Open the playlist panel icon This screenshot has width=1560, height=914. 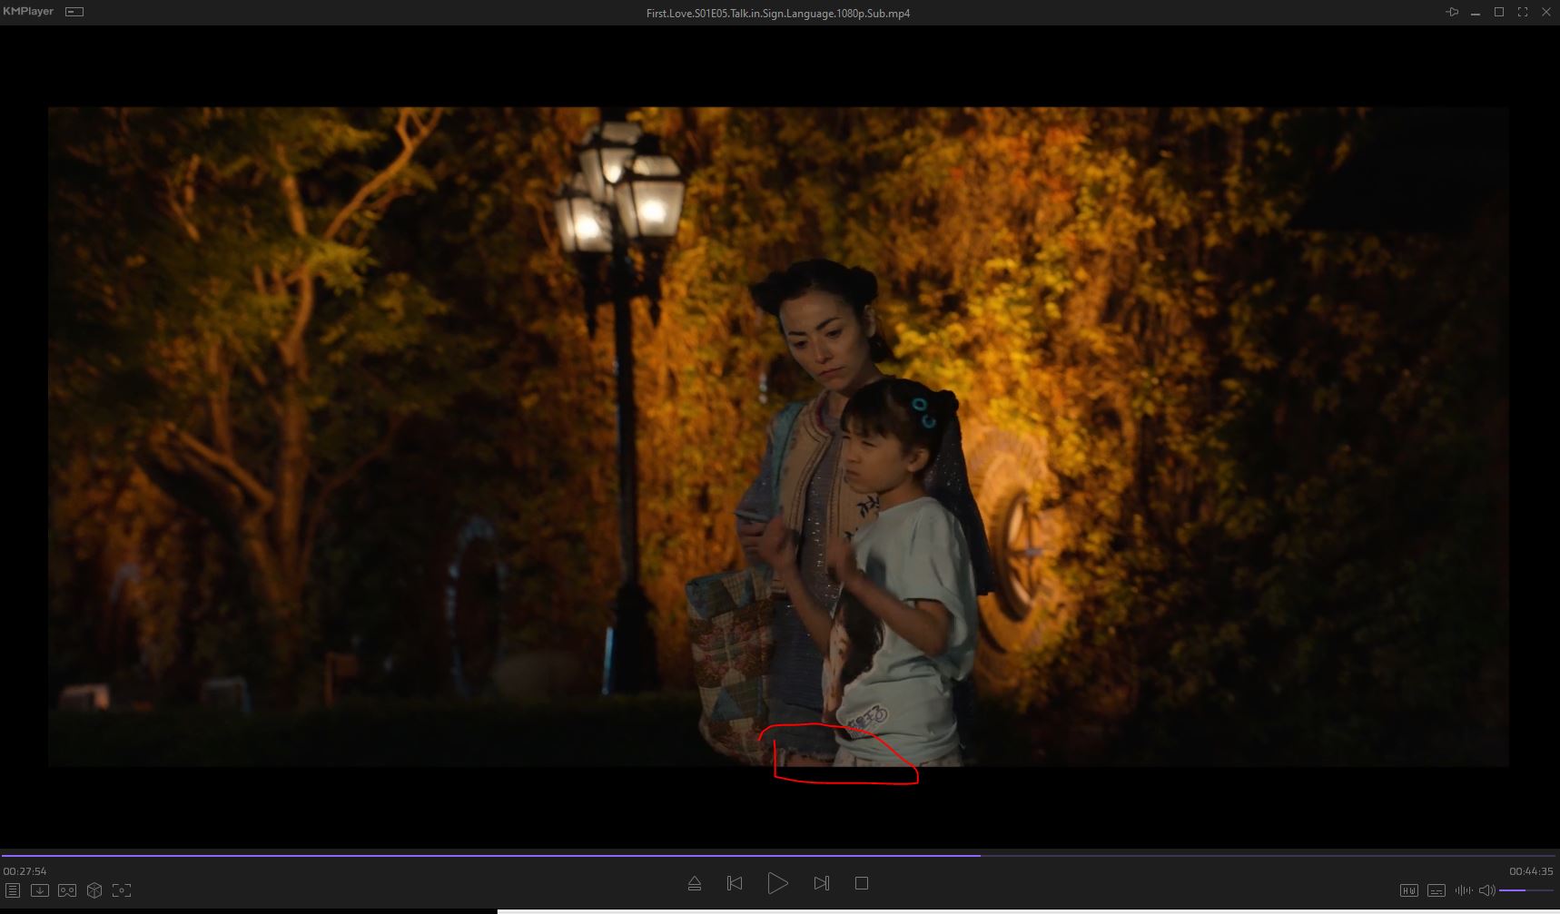(x=13, y=890)
